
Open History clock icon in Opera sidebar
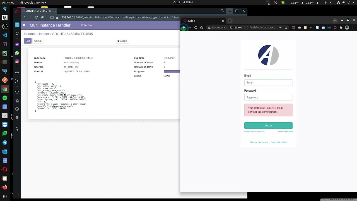[x=17, y=109]
